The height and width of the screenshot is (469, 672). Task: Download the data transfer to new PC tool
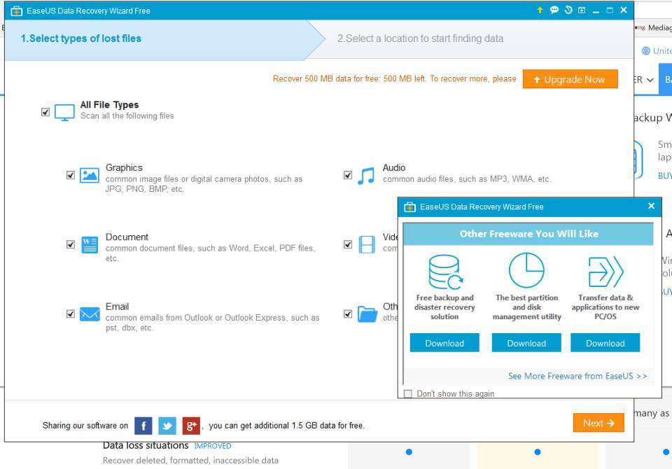point(605,343)
